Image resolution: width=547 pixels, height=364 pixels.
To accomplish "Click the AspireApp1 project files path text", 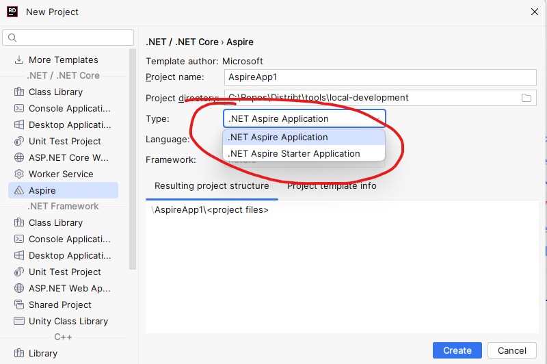I will [x=210, y=210].
